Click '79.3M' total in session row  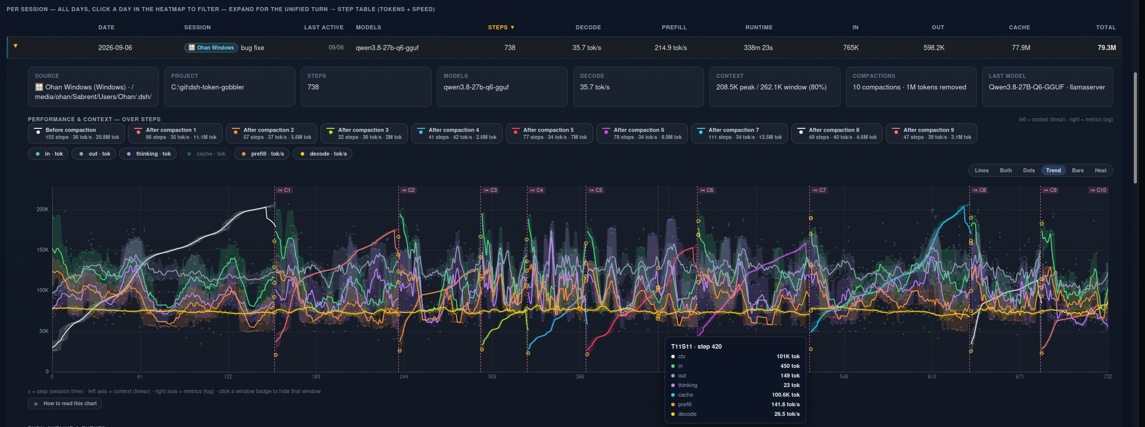click(1107, 48)
